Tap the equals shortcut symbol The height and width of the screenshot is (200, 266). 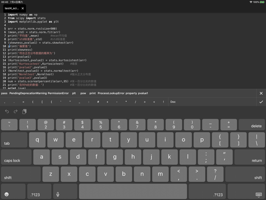[x=23, y=102]
